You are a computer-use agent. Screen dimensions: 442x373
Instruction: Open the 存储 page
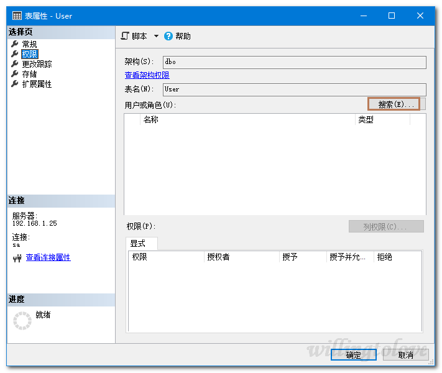point(29,74)
